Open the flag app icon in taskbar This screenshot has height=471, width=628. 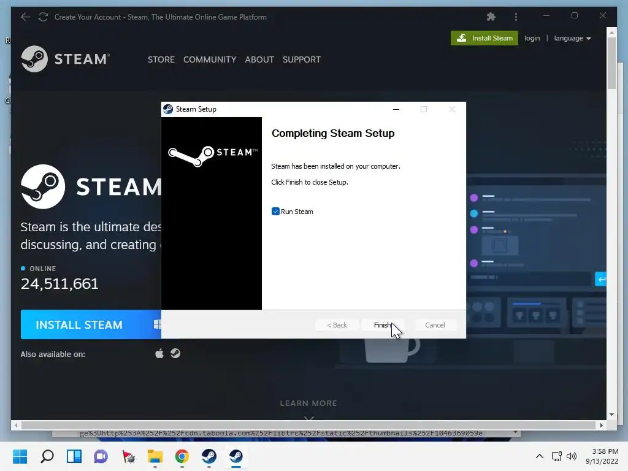[128, 456]
